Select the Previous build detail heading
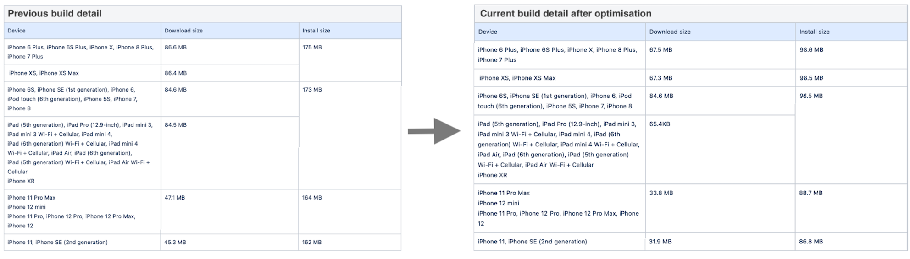The width and height of the screenshot is (910, 259). point(55,14)
